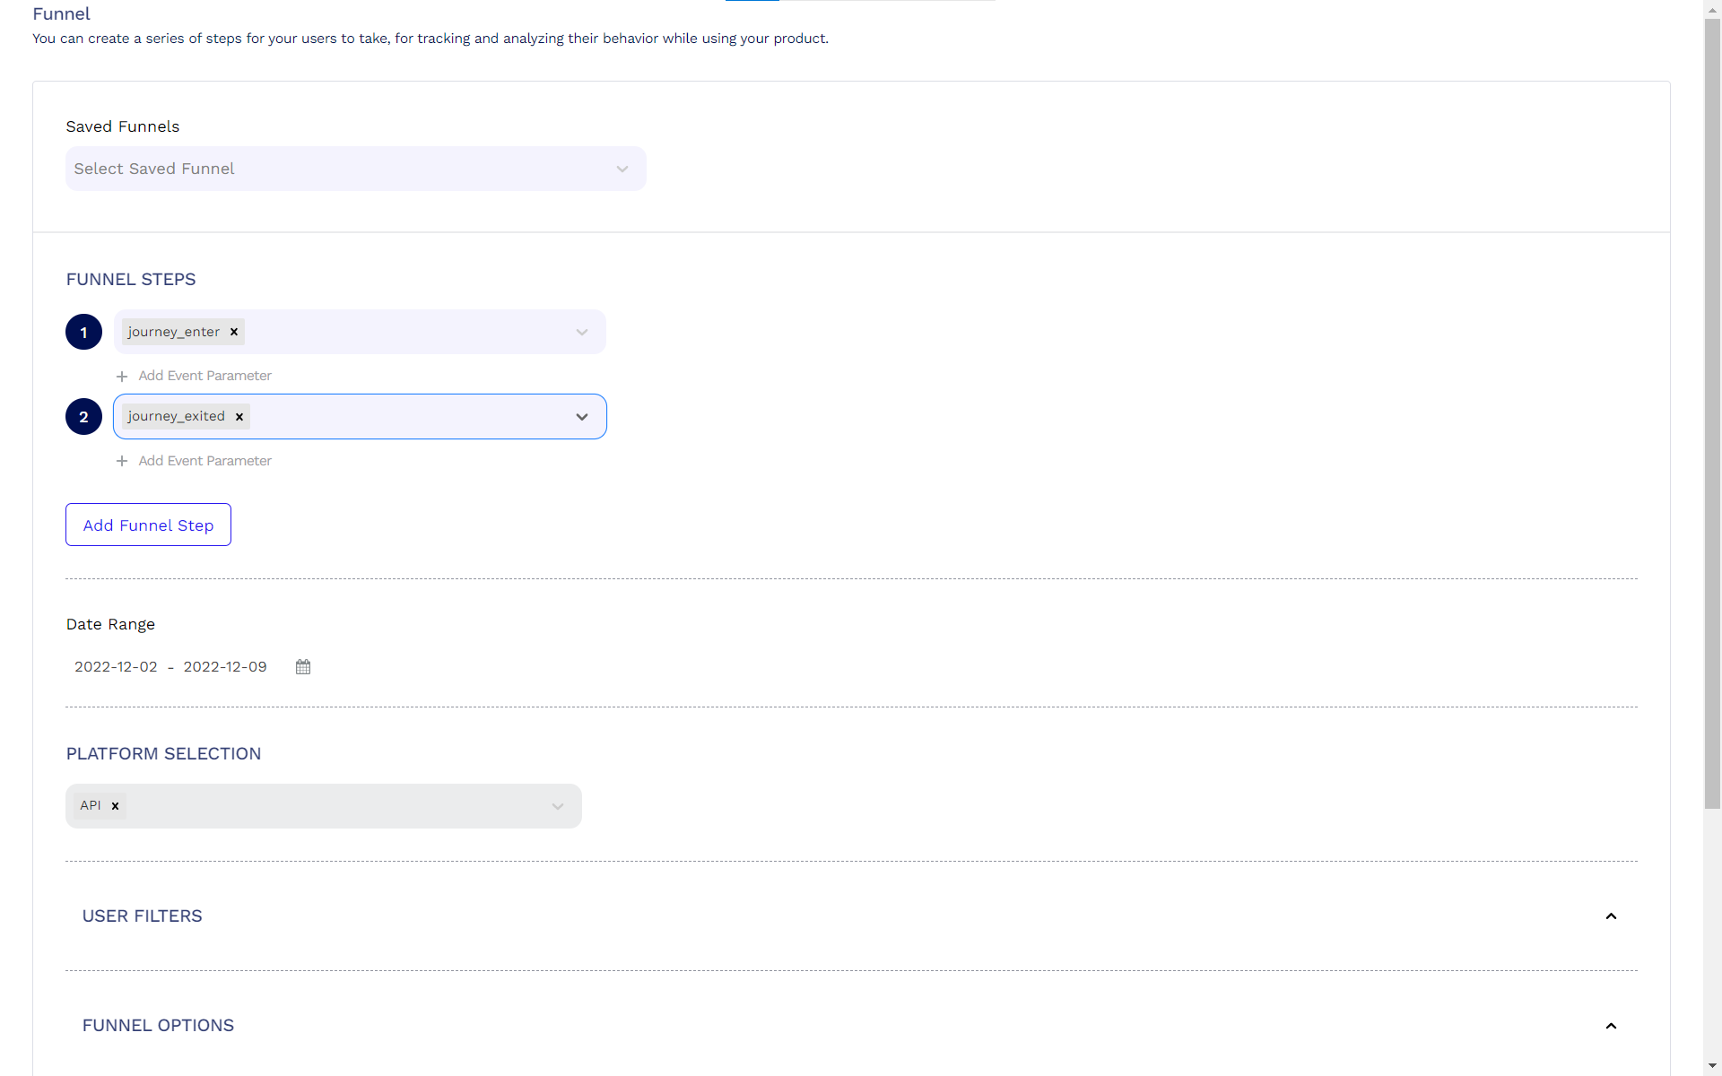Click the dropdown chevron on journey_enter step
Screen dimensions: 1722x1076
581,331
